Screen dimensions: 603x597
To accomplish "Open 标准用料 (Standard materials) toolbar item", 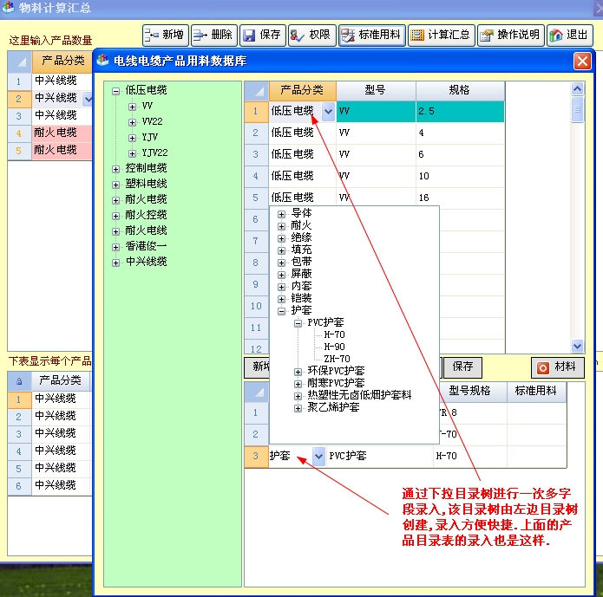I will (x=370, y=35).
